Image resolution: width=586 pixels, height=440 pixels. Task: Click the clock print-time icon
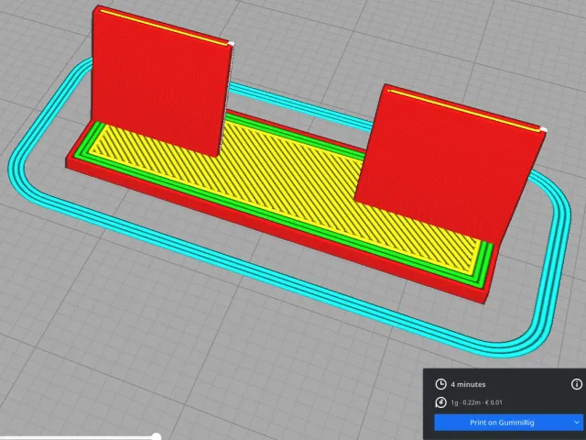pos(441,384)
